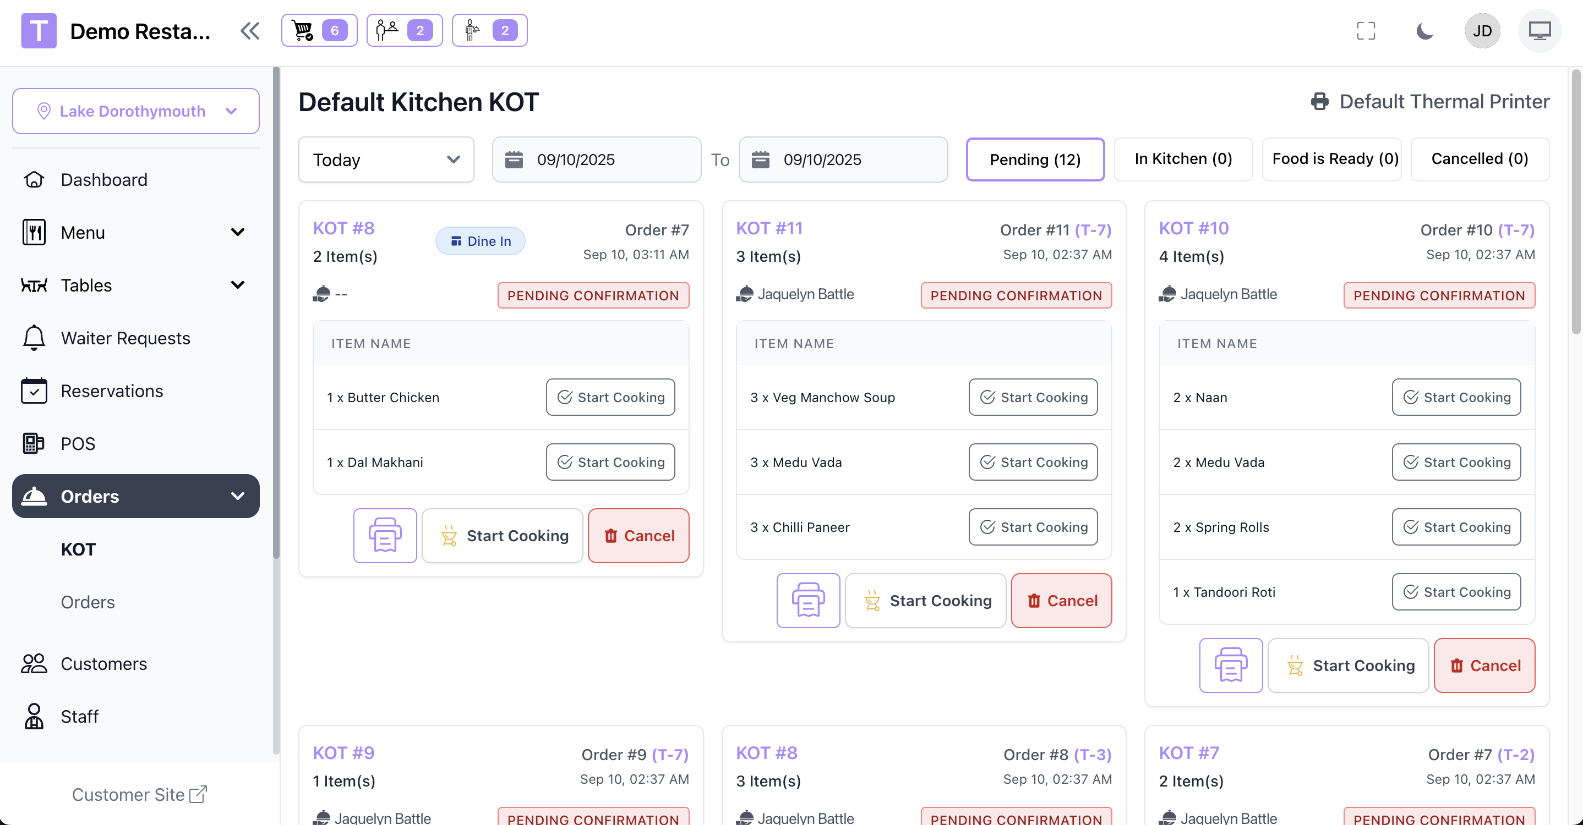Open Waiter Requests in sidebar
This screenshot has height=825, width=1583.
pos(125,338)
